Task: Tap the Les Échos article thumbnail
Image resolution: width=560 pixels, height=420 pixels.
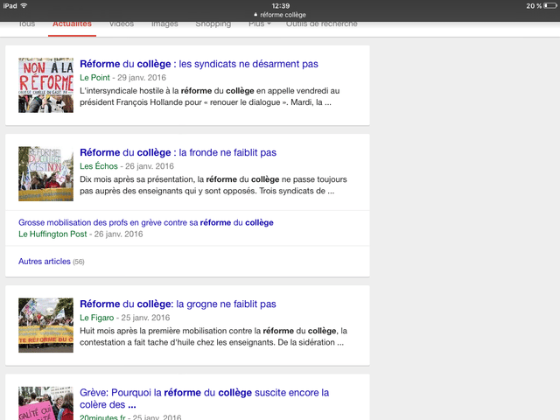Action: 45,173
